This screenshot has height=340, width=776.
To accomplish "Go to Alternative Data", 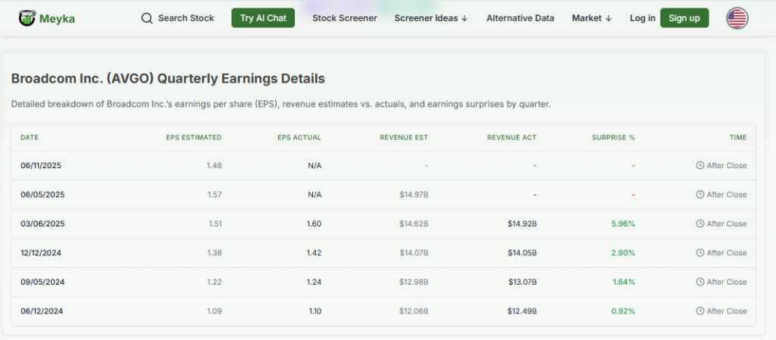I will [520, 18].
